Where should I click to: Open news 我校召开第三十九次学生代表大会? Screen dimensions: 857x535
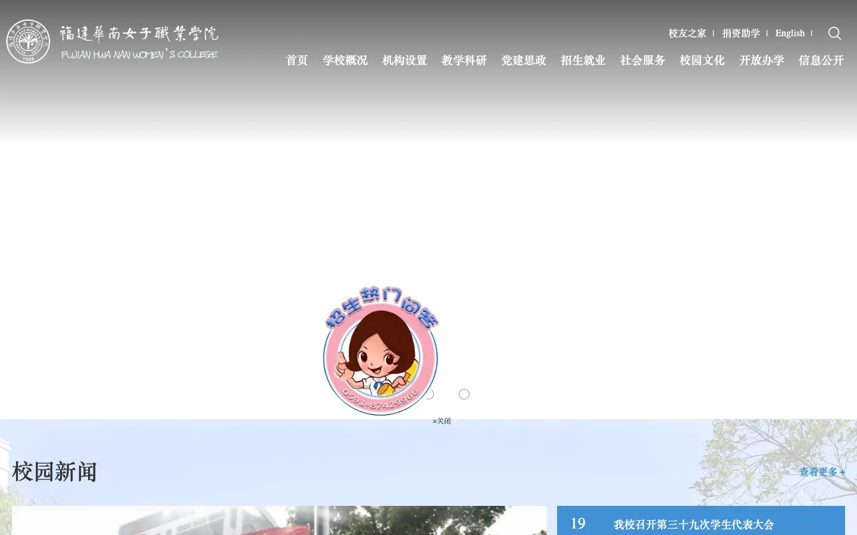point(694,524)
